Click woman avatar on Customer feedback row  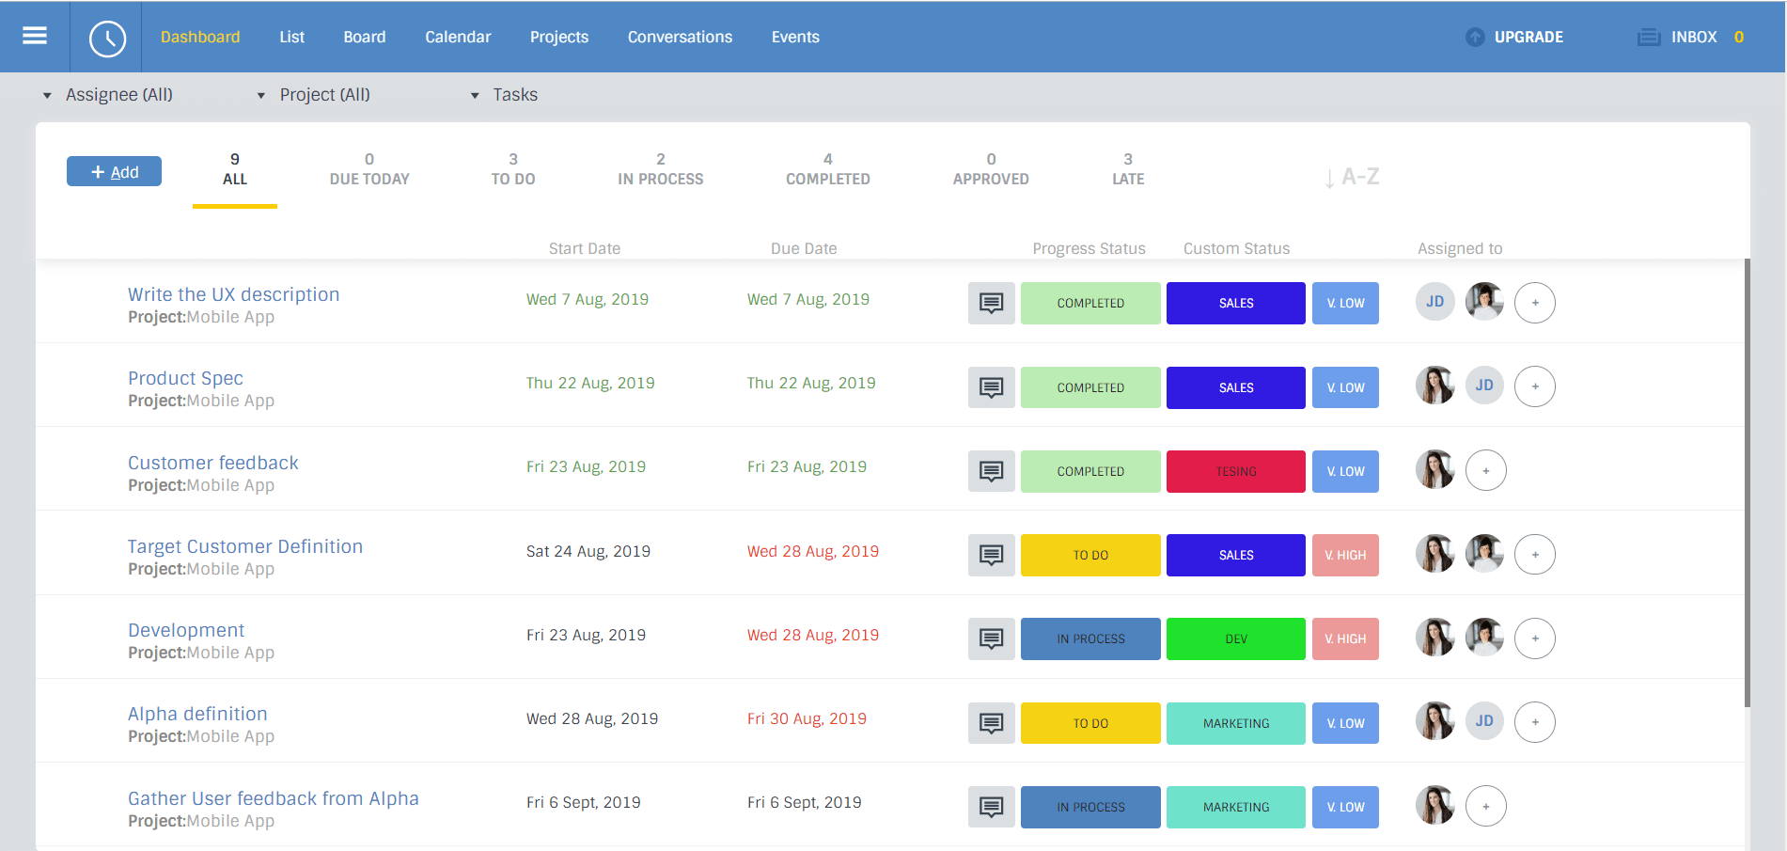coord(1435,469)
